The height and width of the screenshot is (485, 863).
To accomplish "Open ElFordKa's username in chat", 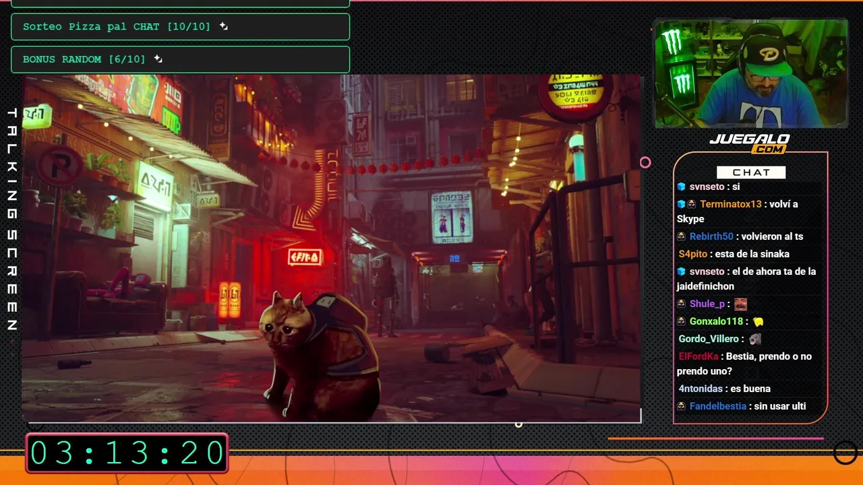I will click(698, 356).
